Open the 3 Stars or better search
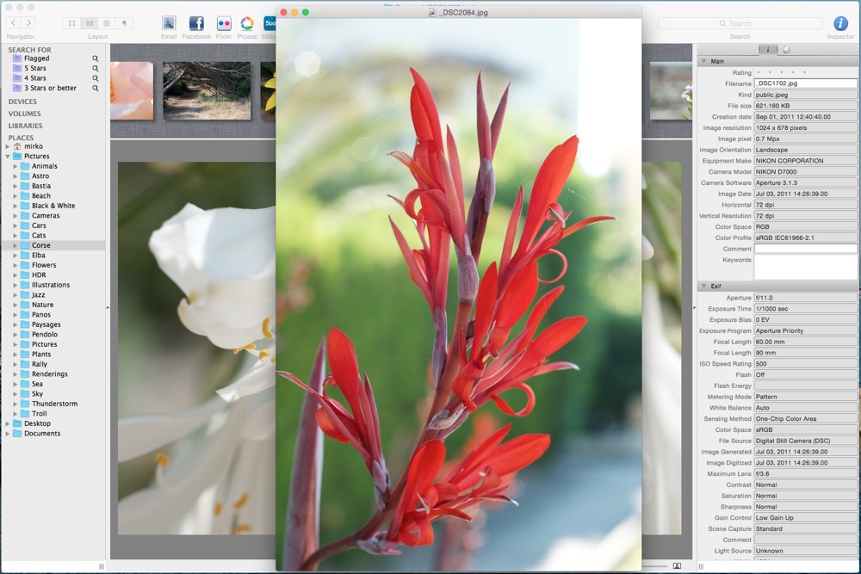 [x=50, y=88]
